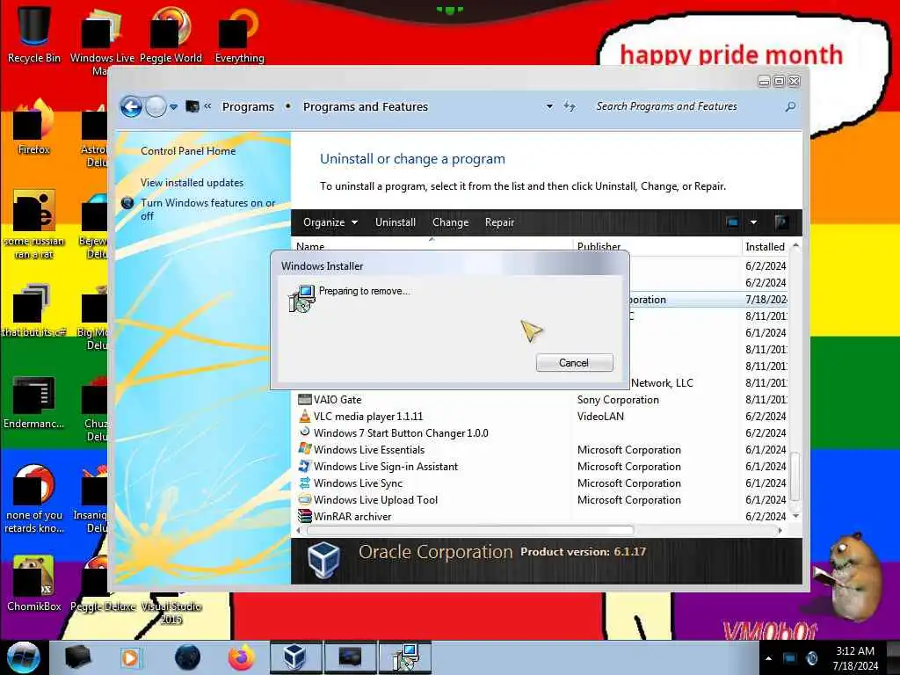Click Uninstall in the toolbar
Image resolution: width=900 pixels, height=675 pixels.
(396, 222)
